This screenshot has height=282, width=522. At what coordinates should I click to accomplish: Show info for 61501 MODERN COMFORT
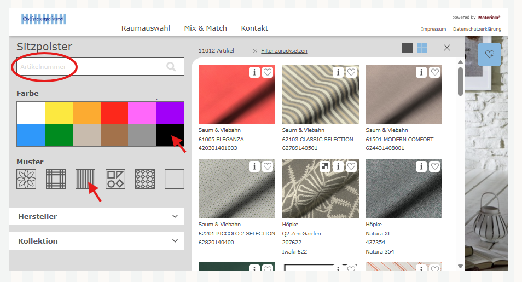pyautogui.click(x=421, y=72)
